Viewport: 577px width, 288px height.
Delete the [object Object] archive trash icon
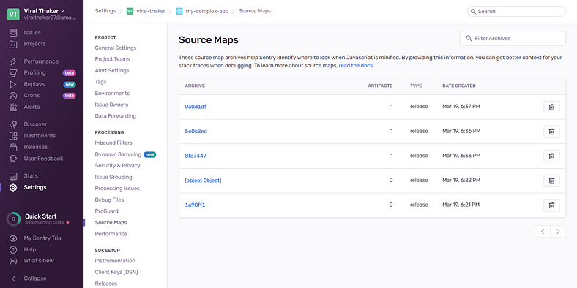tap(551, 181)
